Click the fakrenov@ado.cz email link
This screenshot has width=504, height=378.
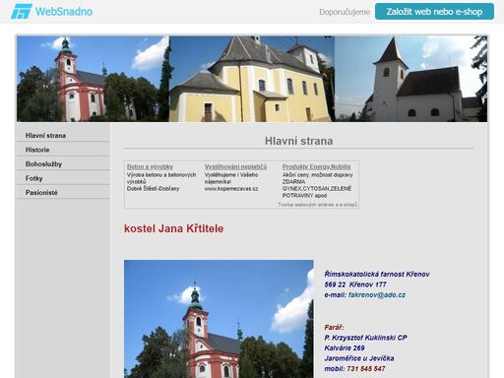(377, 294)
